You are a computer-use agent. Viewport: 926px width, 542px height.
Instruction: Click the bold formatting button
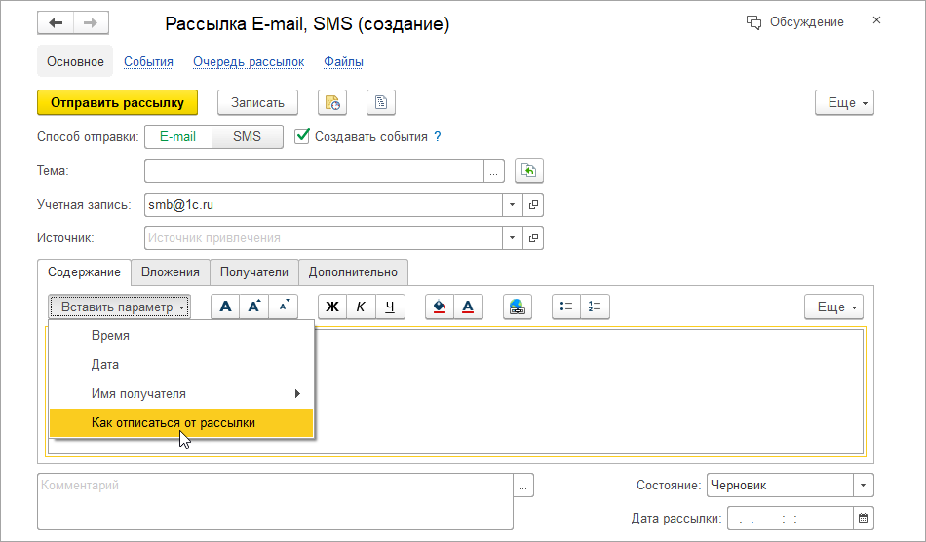[332, 307]
